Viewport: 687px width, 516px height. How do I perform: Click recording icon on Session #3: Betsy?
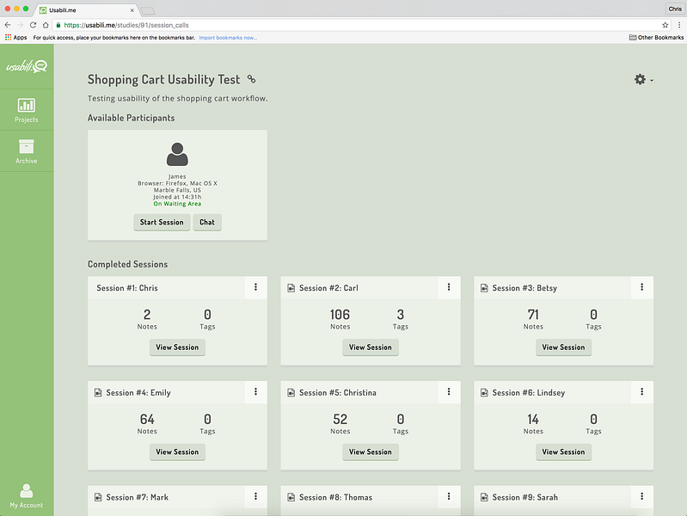[x=484, y=288]
